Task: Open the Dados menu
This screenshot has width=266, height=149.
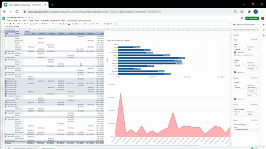Action: (37, 20)
